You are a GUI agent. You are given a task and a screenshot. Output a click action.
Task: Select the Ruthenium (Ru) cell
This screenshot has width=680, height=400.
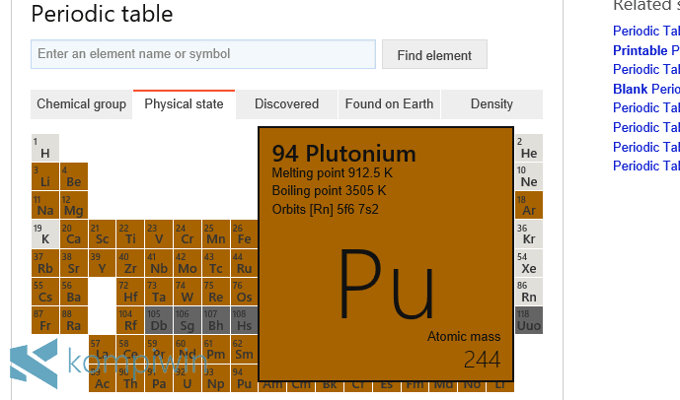point(244,263)
